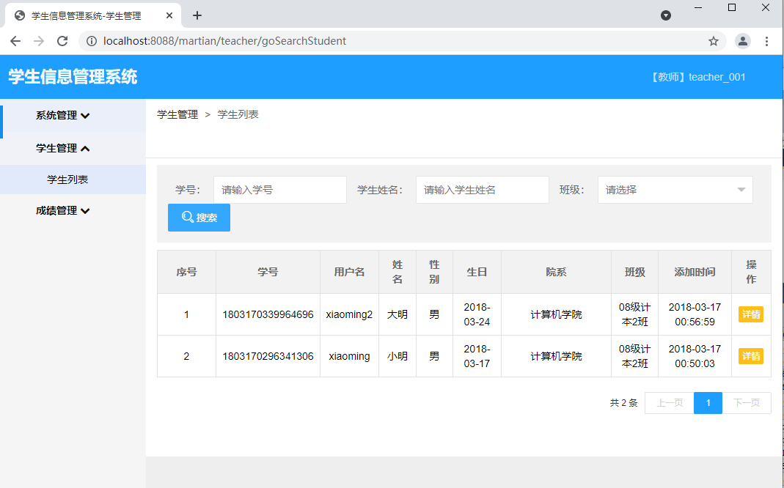Image resolution: width=784 pixels, height=488 pixels.
Task: Click 计算机学院 in row 2
Action: (x=556, y=356)
